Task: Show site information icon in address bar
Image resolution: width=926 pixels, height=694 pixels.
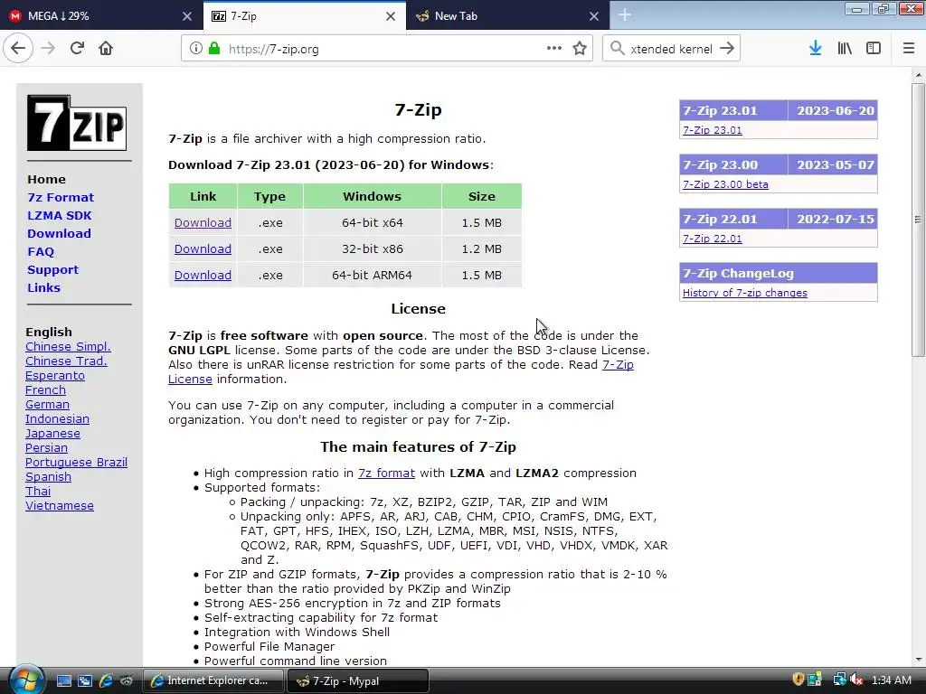Action: coord(195,49)
